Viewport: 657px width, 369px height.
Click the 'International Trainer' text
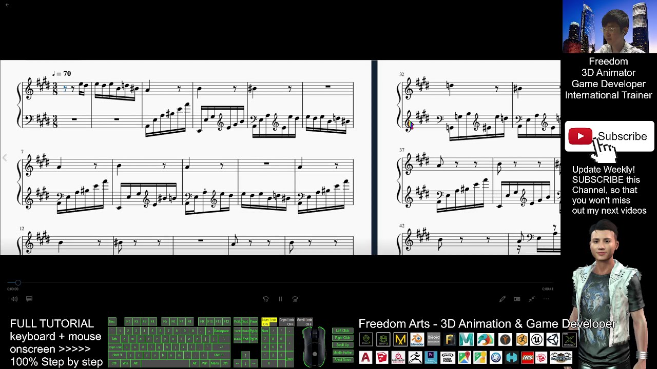tap(609, 95)
